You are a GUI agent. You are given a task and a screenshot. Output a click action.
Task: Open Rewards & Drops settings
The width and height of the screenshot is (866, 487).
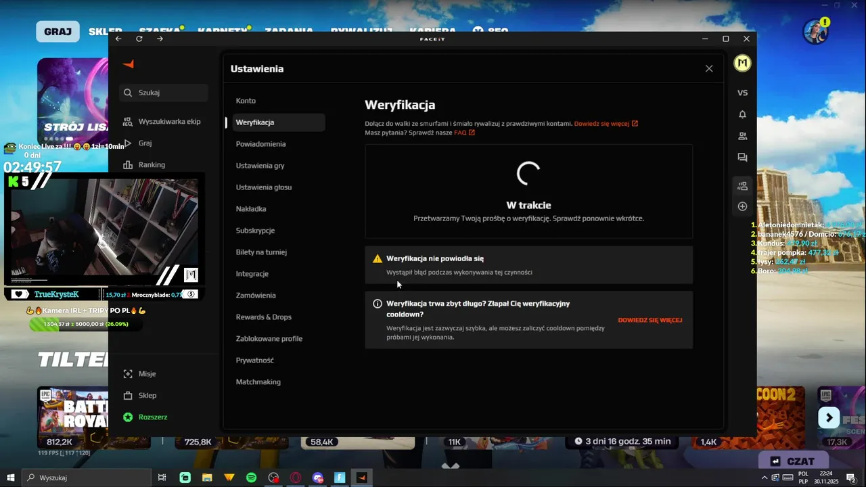tap(264, 317)
